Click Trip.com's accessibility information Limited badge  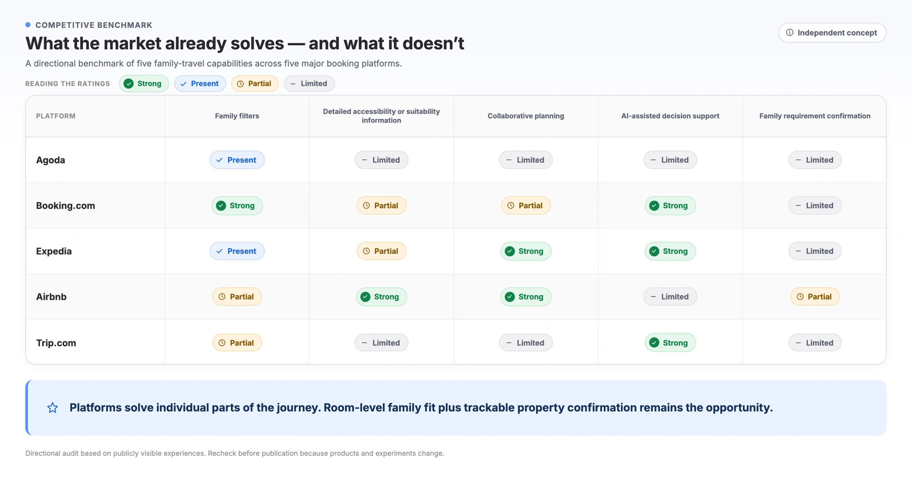pyautogui.click(x=382, y=343)
